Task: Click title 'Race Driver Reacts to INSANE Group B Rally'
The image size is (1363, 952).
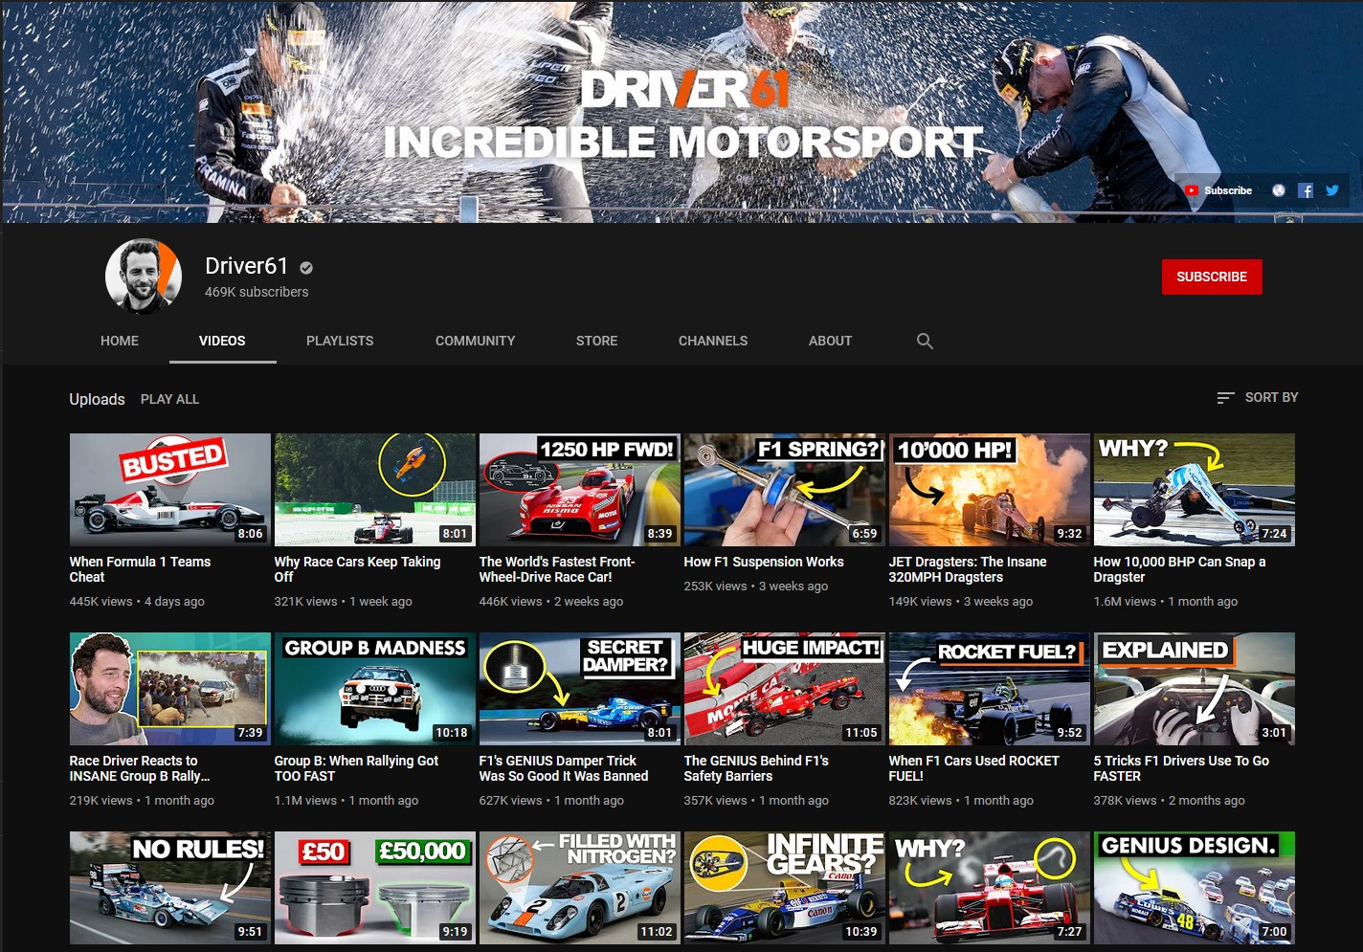Action: pos(139,768)
